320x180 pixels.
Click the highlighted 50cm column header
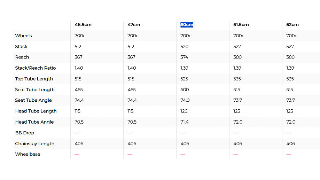pos(187,25)
